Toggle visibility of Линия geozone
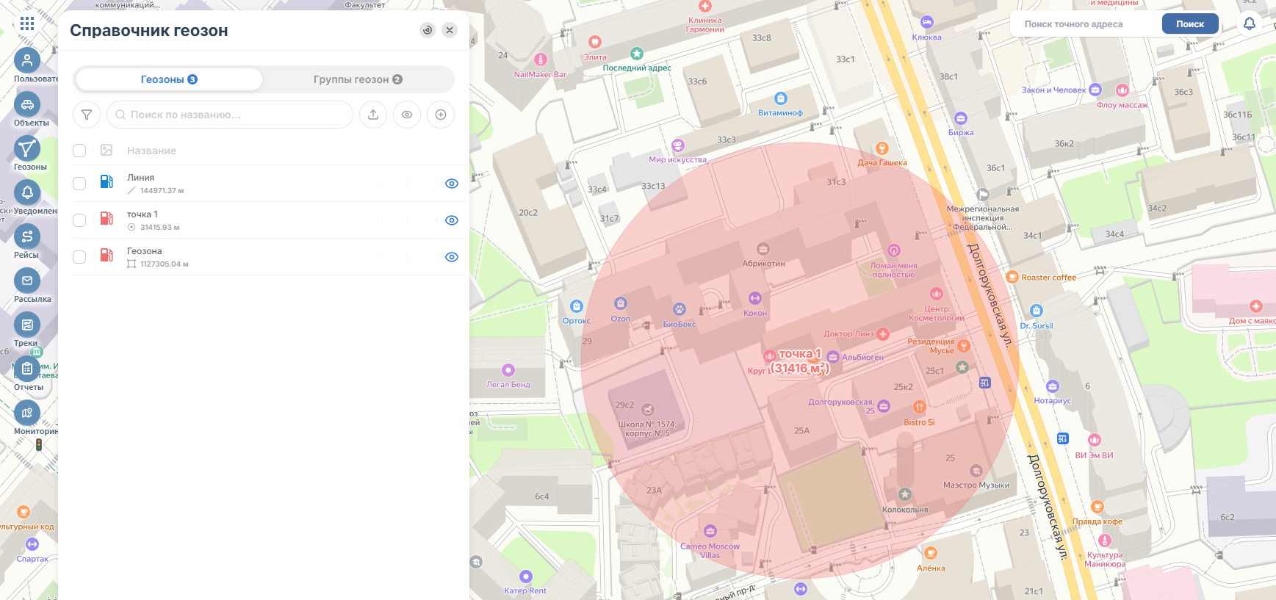Viewport: 1276px width, 600px height. coord(452,184)
